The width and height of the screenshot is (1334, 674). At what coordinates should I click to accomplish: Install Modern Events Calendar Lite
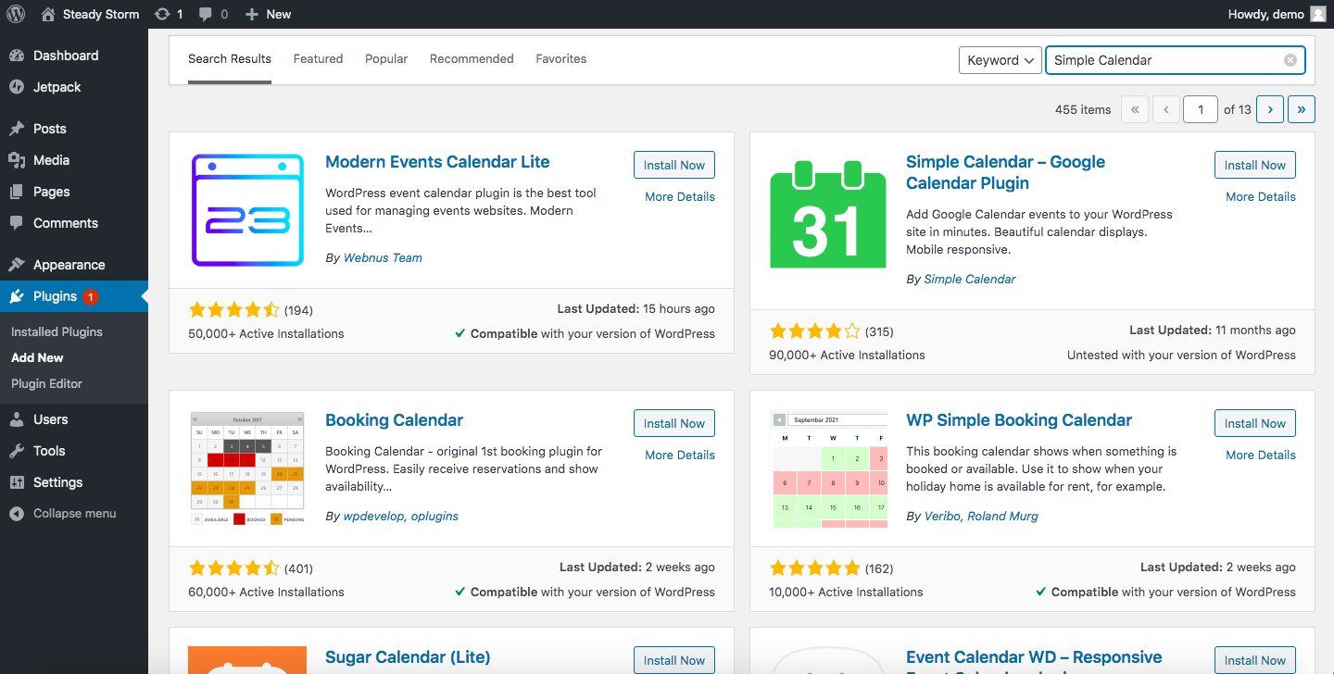click(674, 165)
